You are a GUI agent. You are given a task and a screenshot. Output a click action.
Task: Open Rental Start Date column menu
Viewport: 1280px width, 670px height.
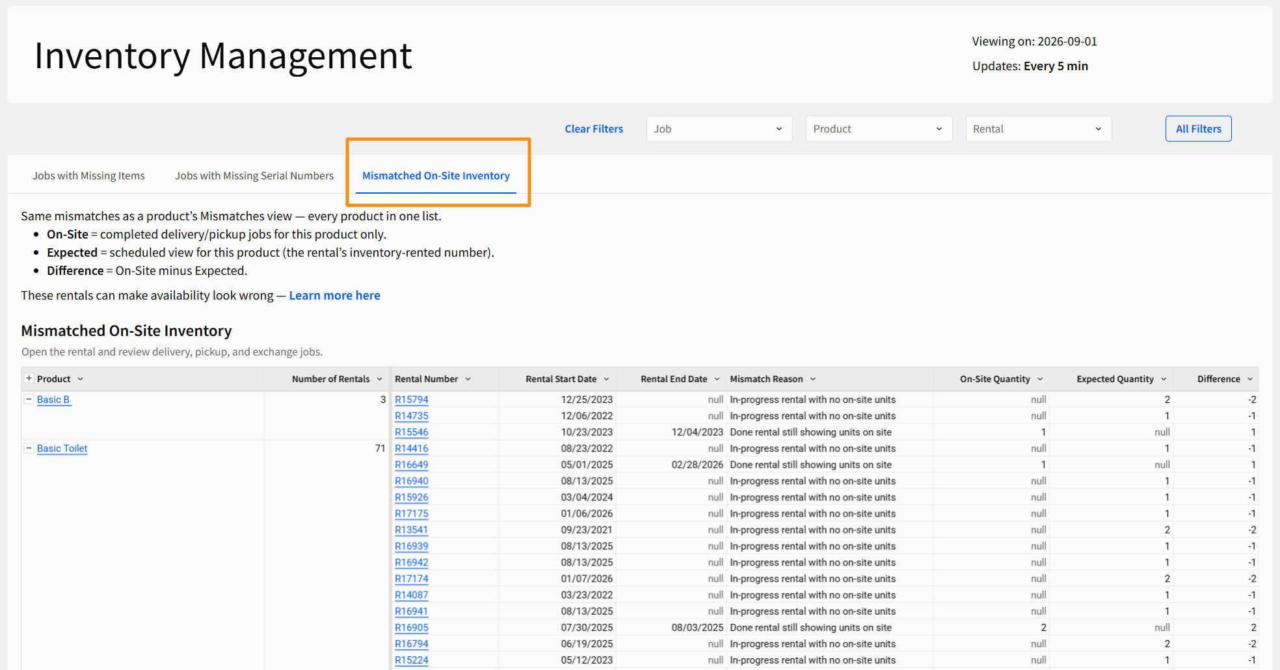coord(607,379)
